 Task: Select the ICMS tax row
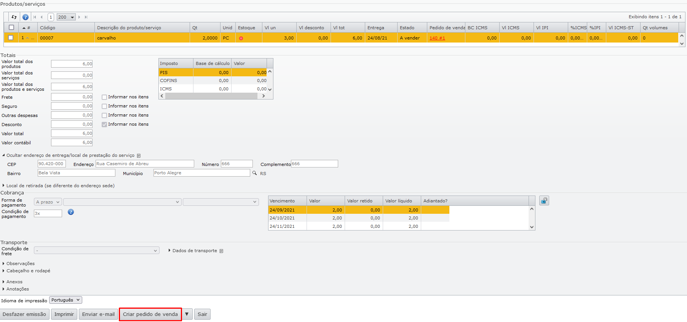coord(213,89)
